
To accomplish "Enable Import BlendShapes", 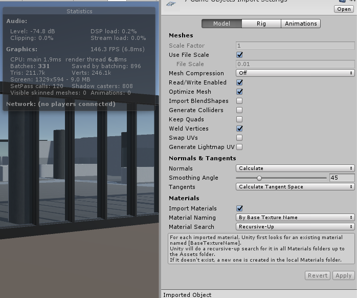I will click(x=239, y=101).
